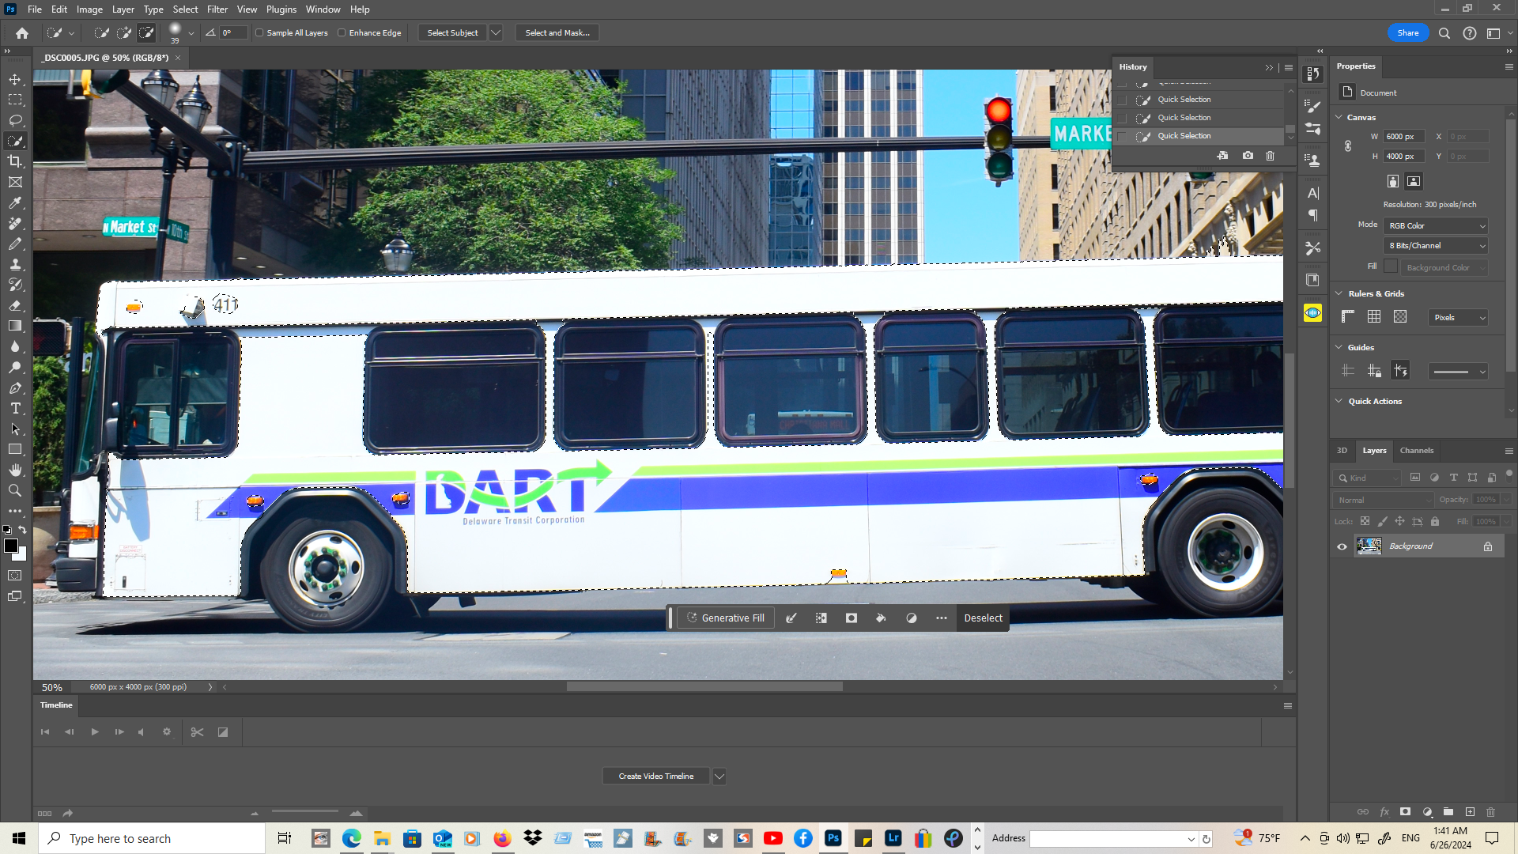This screenshot has height=854, width=1518.
Task: Add layer mask at Layers panel bottom
Action: [x=1405, y=812]
